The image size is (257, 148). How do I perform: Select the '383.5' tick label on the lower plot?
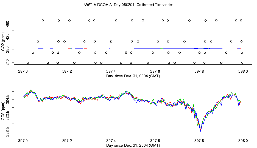(x=8, y=116)
